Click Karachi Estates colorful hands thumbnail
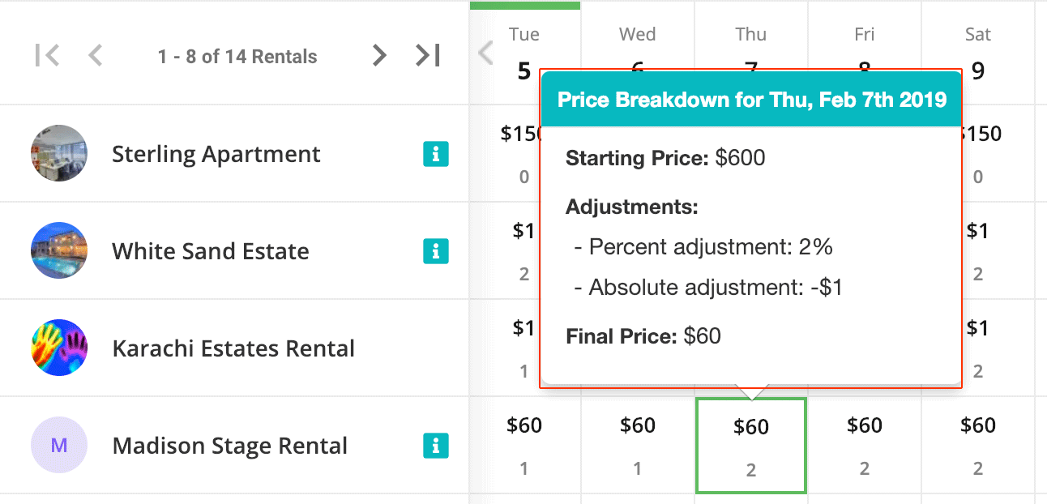 coord(58,348)
